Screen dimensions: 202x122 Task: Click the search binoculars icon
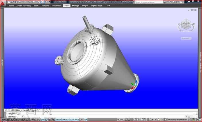pyautogui.click(x=165, y=2)
